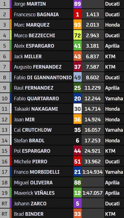Select Johann ZARCO rider name
The height and width of the screenshot is (218, 124).
point(30,203)
